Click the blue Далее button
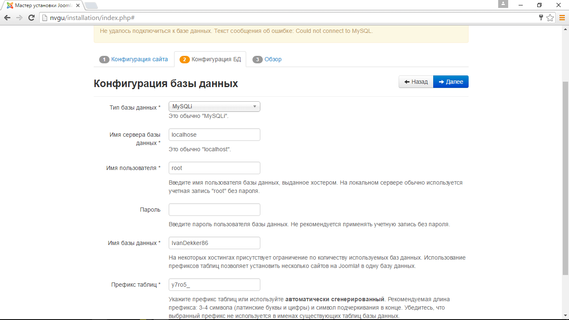The width and height of the screenshot is (569, 320). pyautogui.click(x=451, y=82)
